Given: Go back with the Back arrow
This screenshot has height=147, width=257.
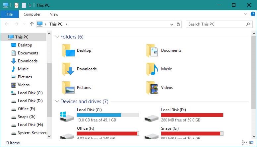Looking at the screenshot, I should [7, 24].
